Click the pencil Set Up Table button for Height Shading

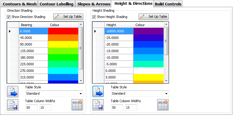click(x=154, y=17)
